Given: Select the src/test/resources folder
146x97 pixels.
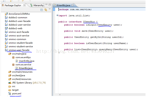Looking at the screenshot, I should 22,79.
